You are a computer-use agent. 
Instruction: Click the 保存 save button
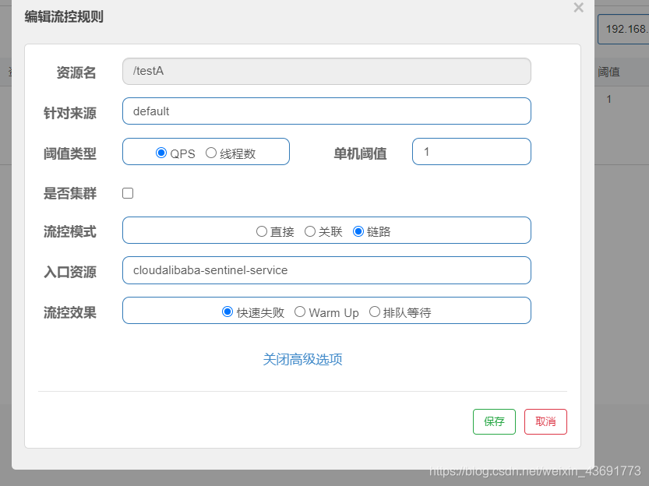point(494,421)
